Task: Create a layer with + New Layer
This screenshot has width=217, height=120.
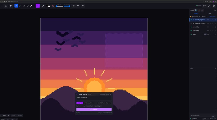Action: click(x=212, y=17)
